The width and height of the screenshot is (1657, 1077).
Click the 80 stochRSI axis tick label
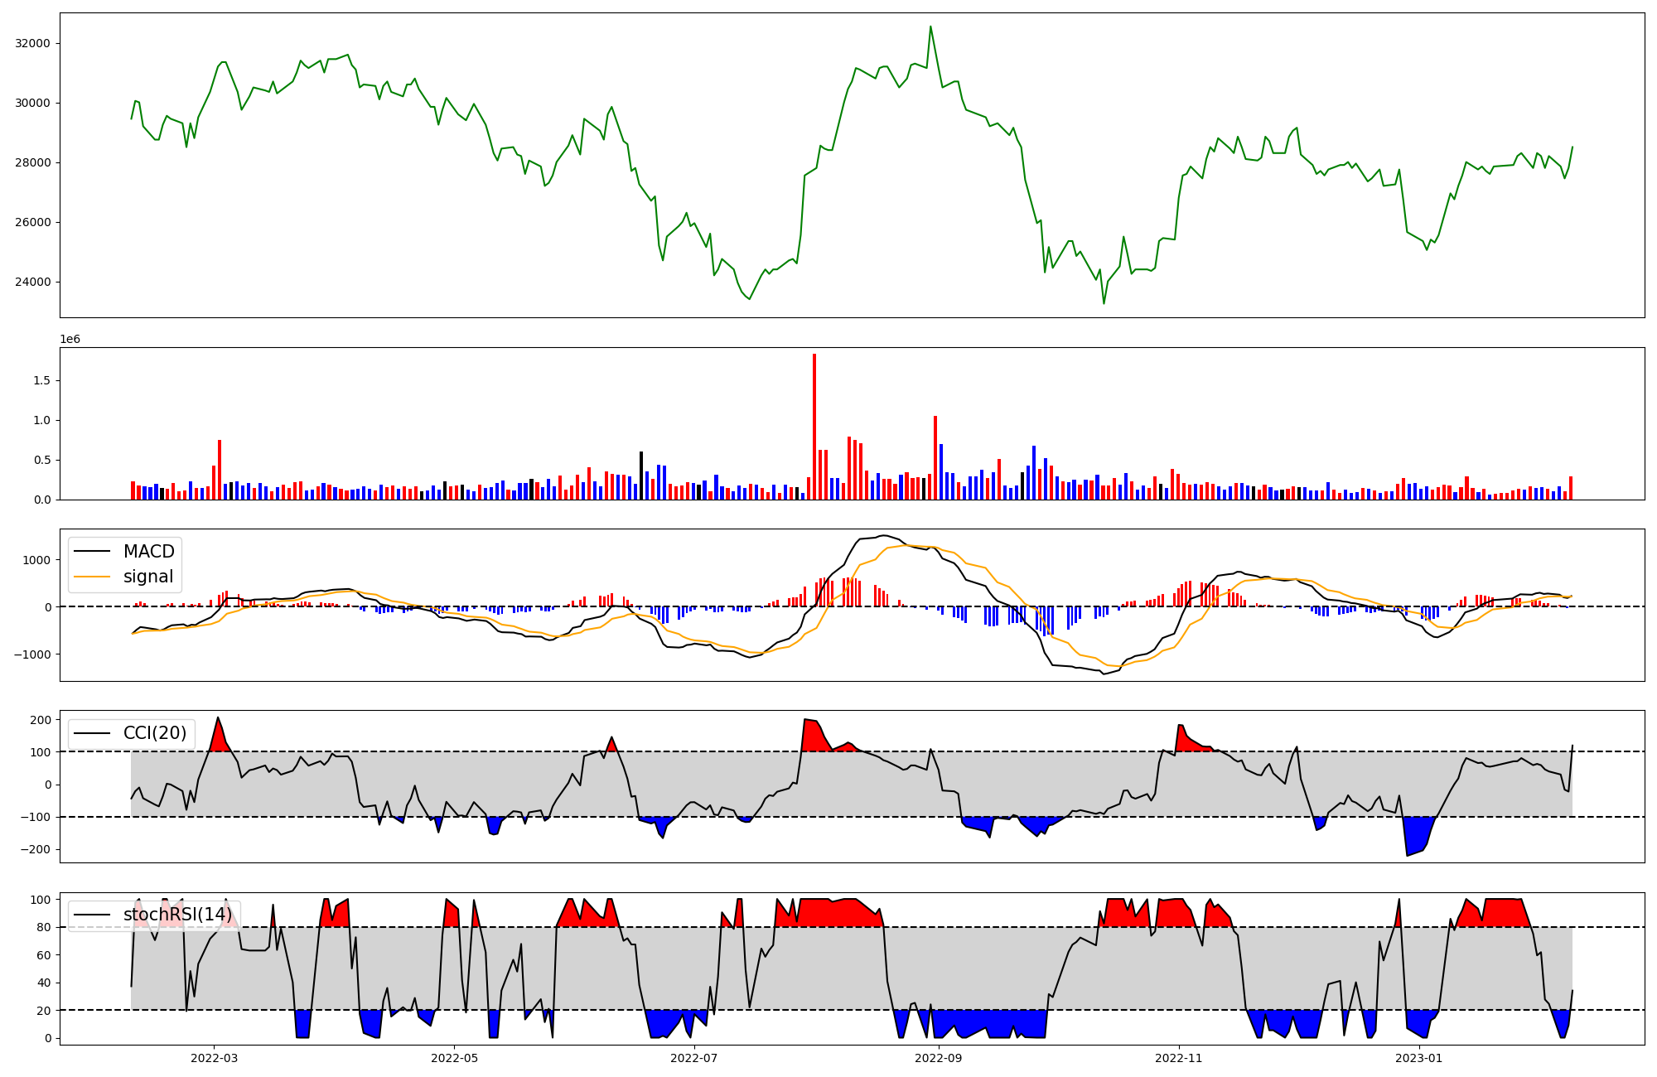43,927
